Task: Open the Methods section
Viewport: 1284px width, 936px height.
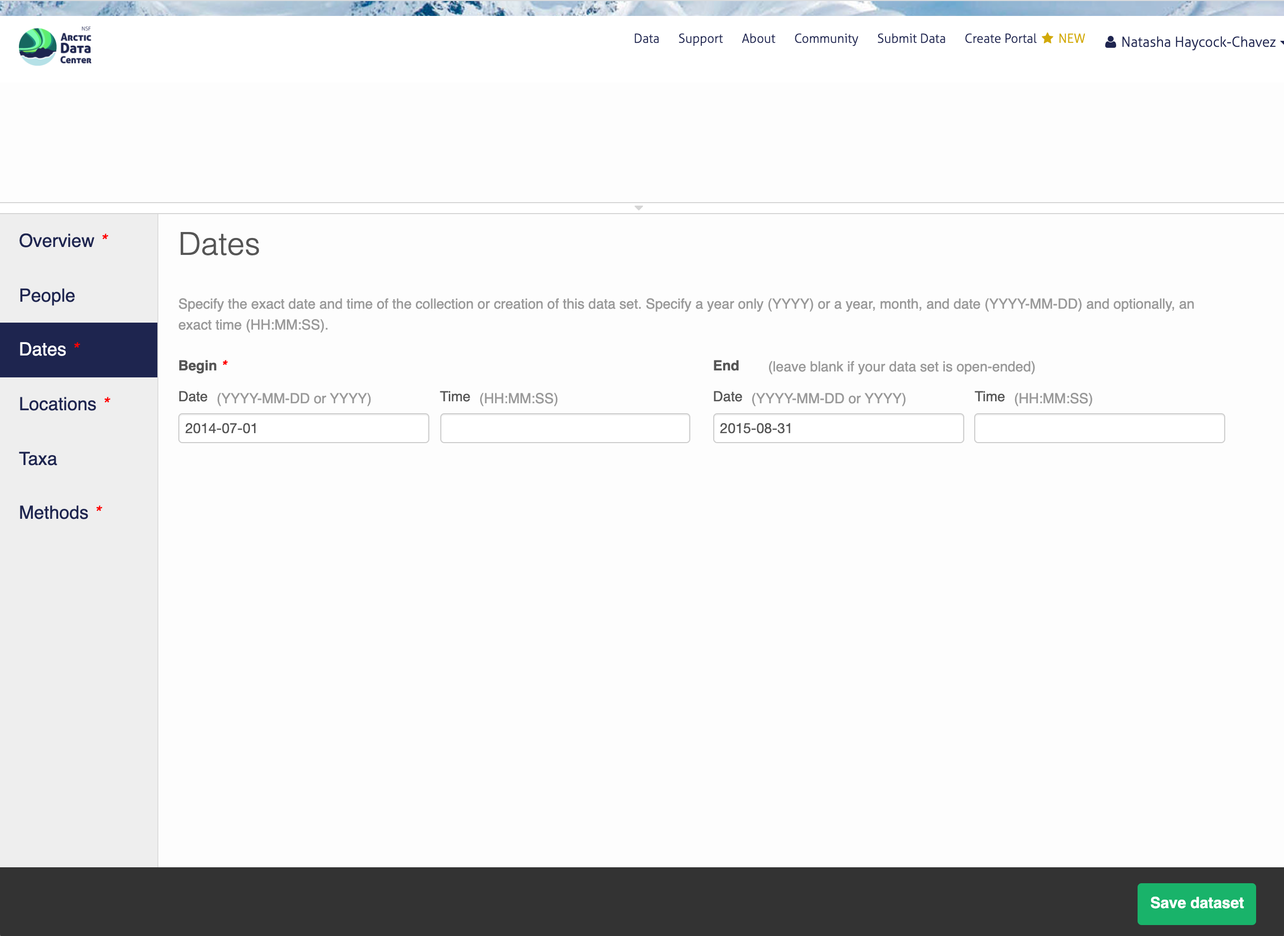Action: 54,512
